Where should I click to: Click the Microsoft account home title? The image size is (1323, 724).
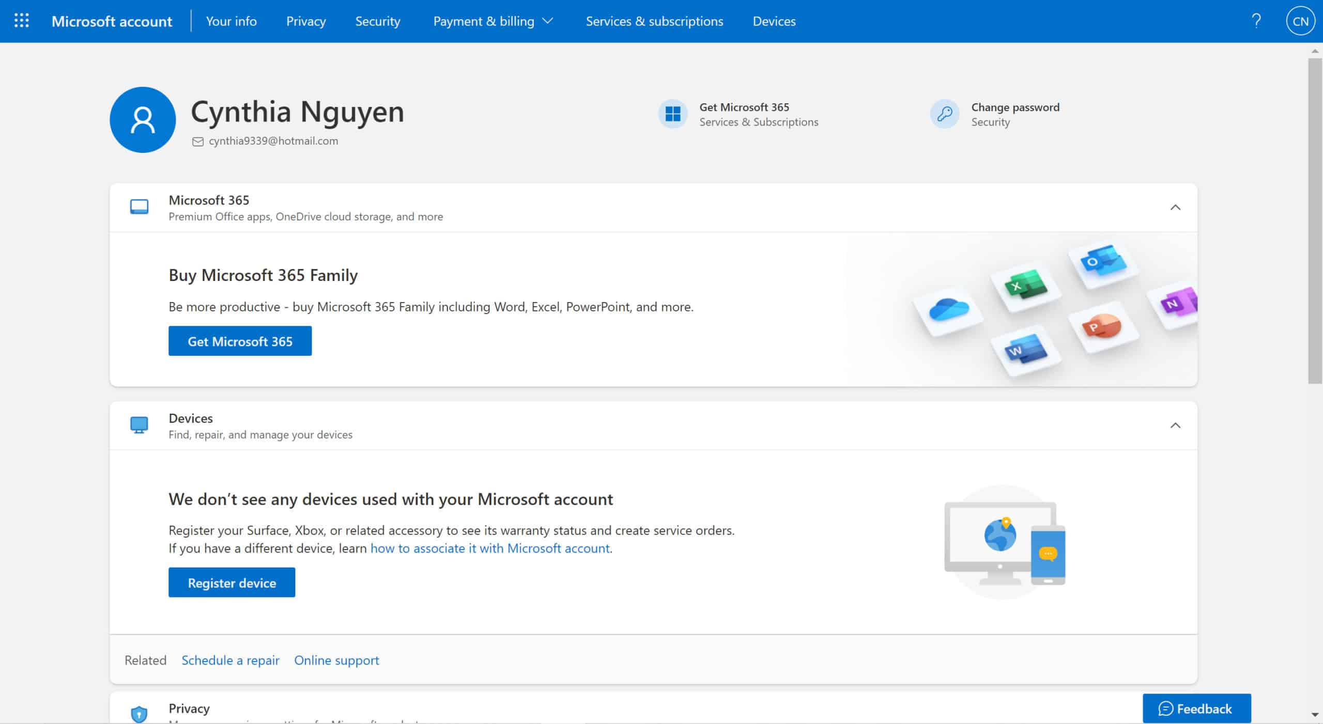click(112, 21)
